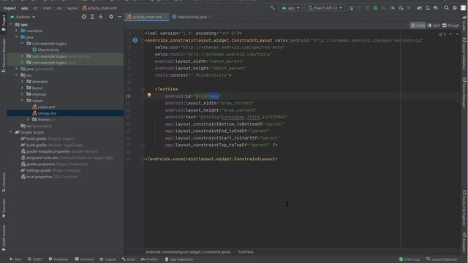Open the Project side tool window tab
This screenshot has width=468, height=263.
[x=4, y=23]
